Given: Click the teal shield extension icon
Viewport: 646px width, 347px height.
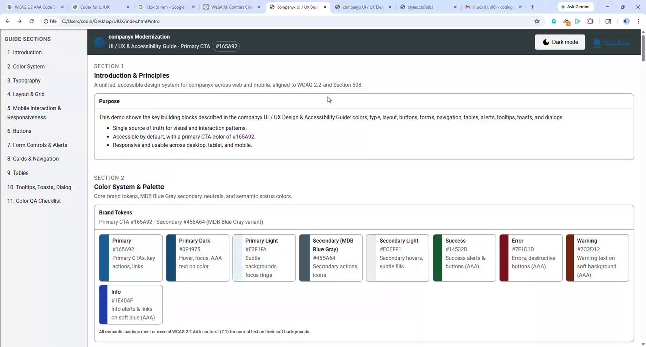Looking at the screenshot, I should click(554, 21).
